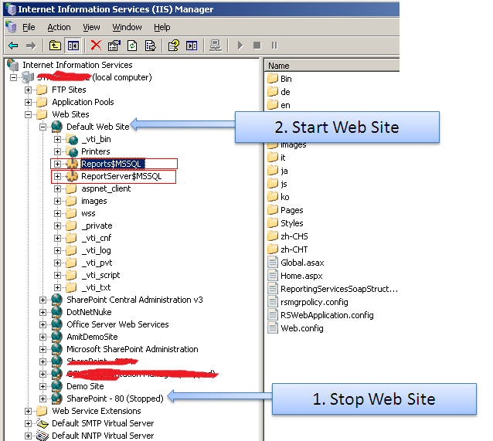This screenshot has width=493, height=441.
Task: Expand the SharePoint - 80 (Stopped) node
Action: (42, 399)
